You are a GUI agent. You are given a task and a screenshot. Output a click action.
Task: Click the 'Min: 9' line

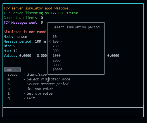(x=10, y=46)
